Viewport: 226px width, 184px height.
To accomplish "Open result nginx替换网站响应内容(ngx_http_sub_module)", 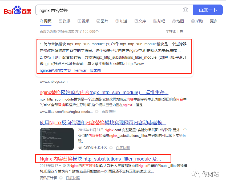I will 104,93.
